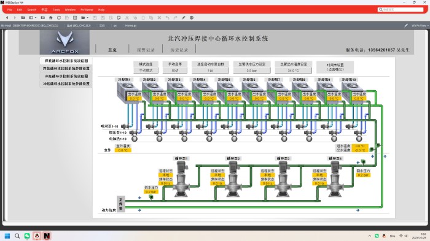Click the ENG language indicator in taskbar
The image size is (430, 241).
tap(393, 236)
